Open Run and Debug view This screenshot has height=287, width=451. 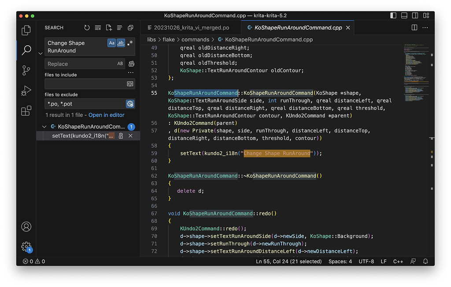pos(26,91)
